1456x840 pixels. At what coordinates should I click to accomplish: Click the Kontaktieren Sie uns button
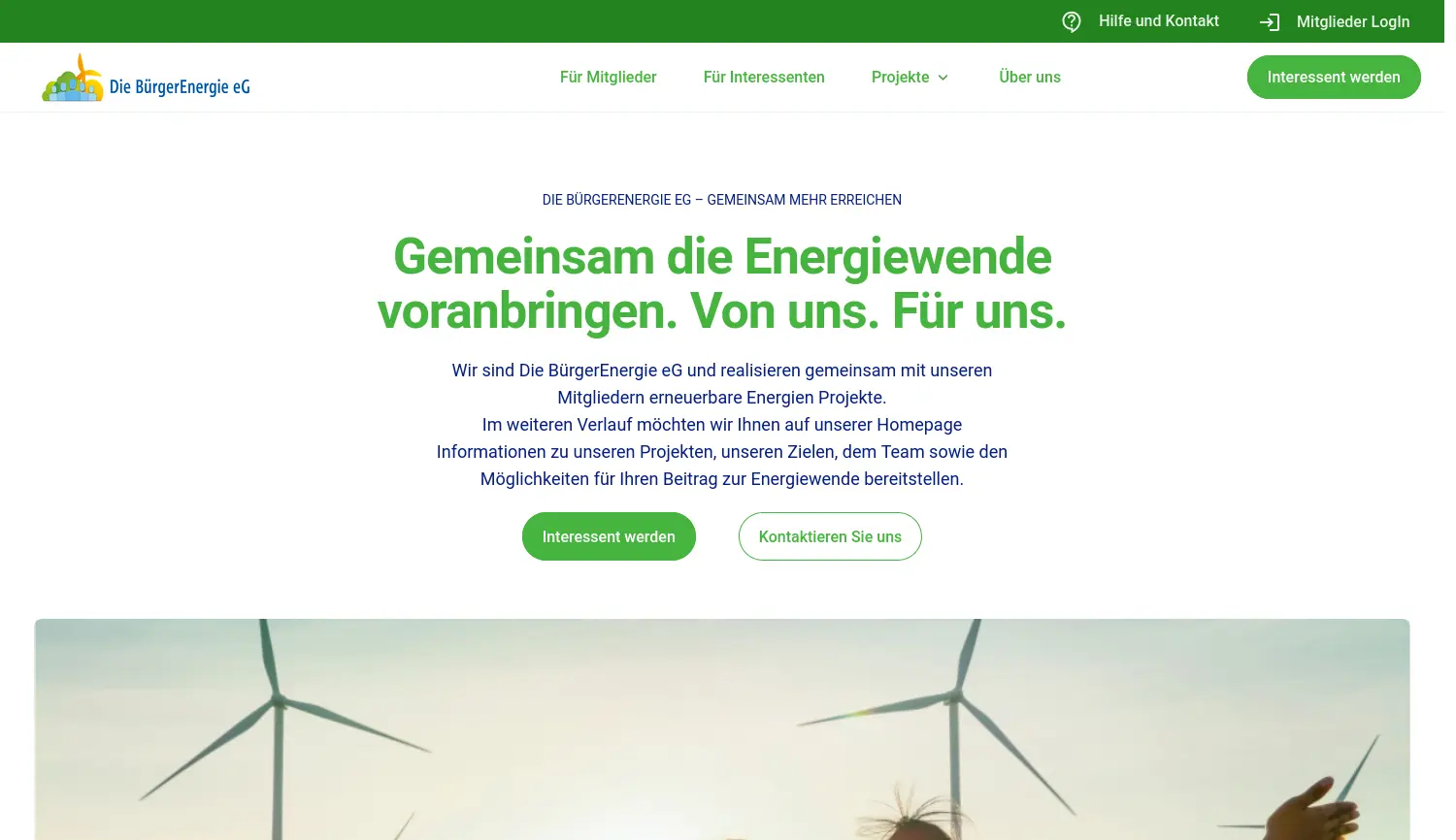830,536
